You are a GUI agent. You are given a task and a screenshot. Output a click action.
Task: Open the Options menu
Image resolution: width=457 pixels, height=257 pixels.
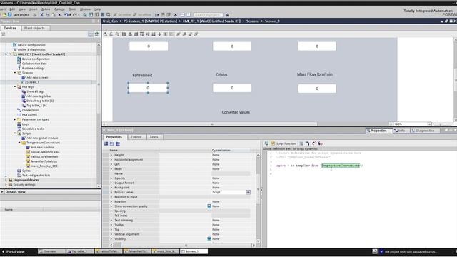pos(59,9)
